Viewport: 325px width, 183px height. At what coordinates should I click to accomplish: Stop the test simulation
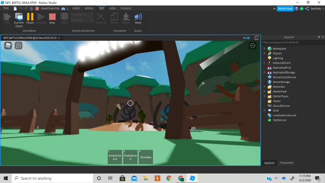[52, 18]
